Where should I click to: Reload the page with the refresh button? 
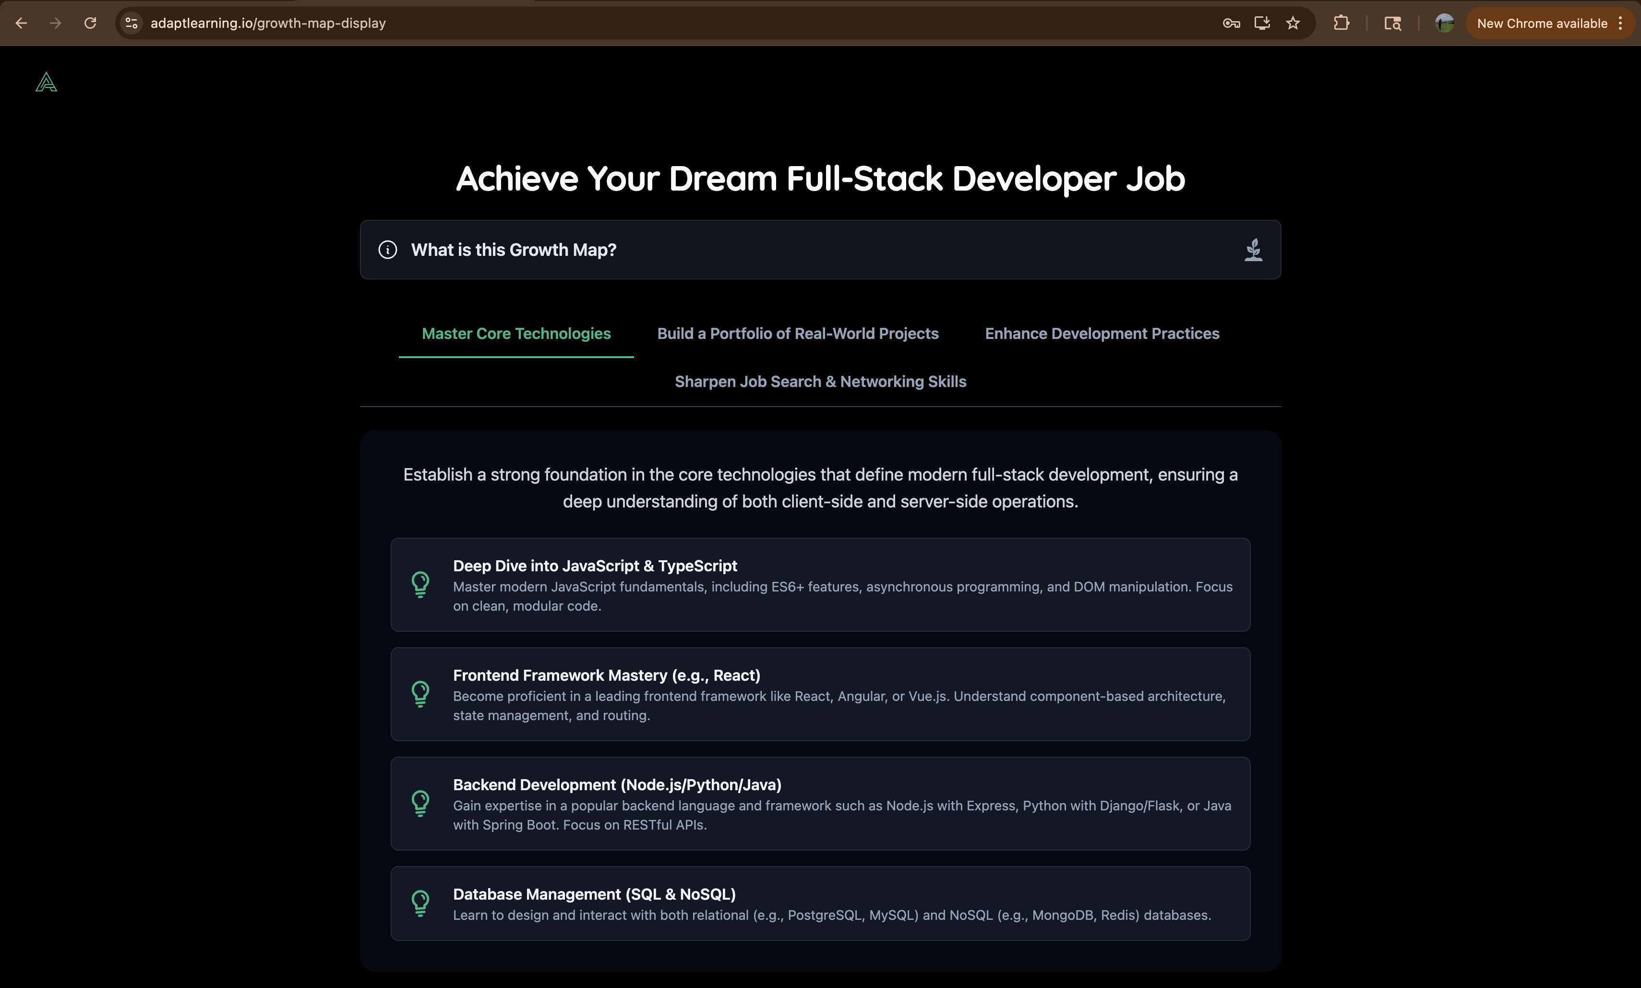coord(91,24)
